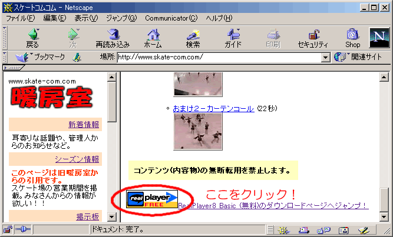Follow the RealPlayer8 Basic download page link
The height and width of the screenshot is (237, 393).
click(x=273, y=206)
